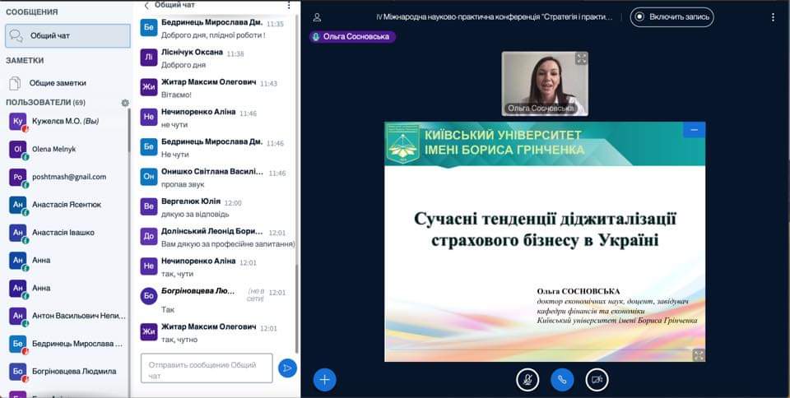This screenshot has height=398, width=790.
Task: Click ПОЛЬЗОВАТЕЛИ (69) header
Action: [x=46, y=103]
